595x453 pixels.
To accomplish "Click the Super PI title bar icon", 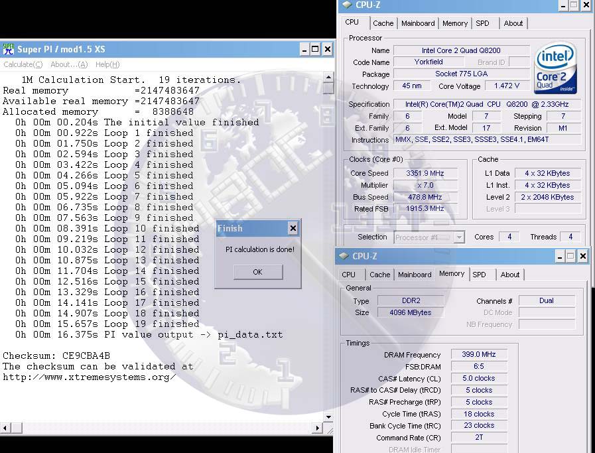I will [8, 49].
